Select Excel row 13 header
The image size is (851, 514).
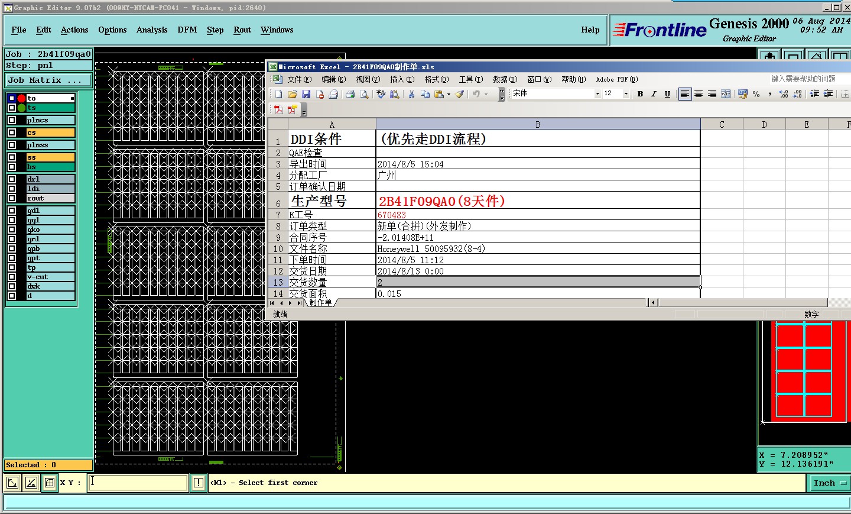click(278, 282)
